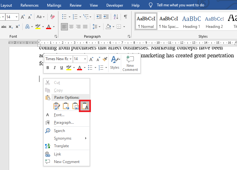This screenshot has height=170, width=237.
Task: Apply the No Spacing style
Action: 169,22
